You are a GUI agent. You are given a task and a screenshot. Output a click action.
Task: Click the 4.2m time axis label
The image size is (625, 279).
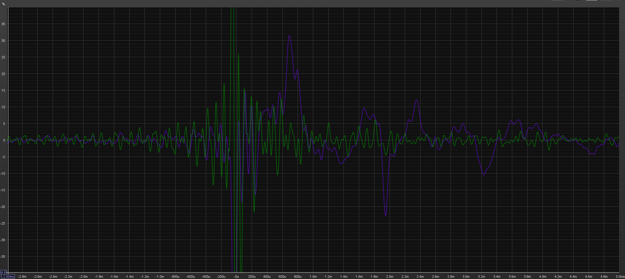558,277
